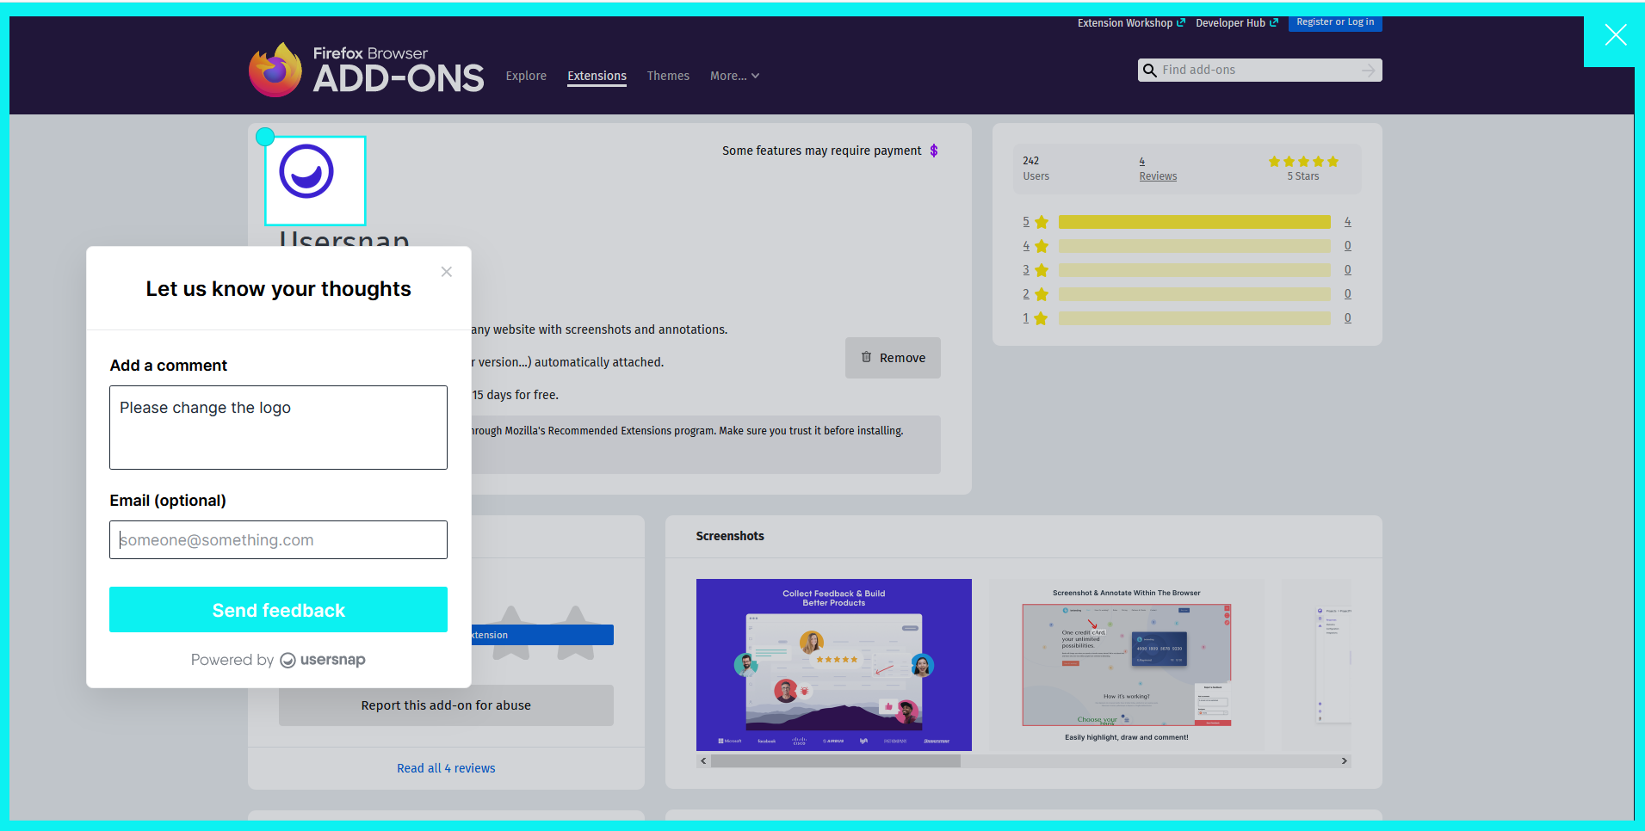Filter reviews by 3 stars row
Viewport: 1645px width, 831px height.
point(1187,270)
